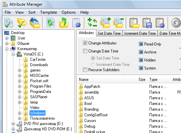Select the assembly row in file list

pyautogui.click(x=92, y=92)
